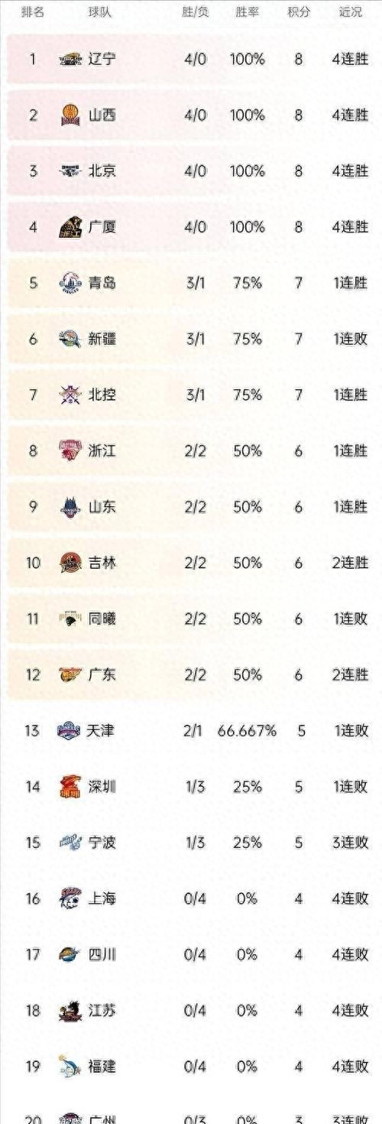Tap the 青岛 team logo
The height and width of the screenshot is (1124, 382).
point(70,283)
